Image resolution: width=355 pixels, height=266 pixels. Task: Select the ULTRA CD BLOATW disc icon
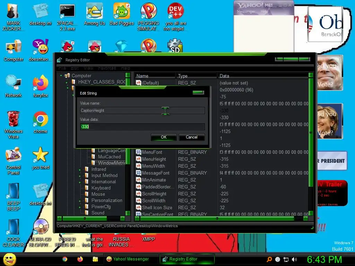point(40,233)
